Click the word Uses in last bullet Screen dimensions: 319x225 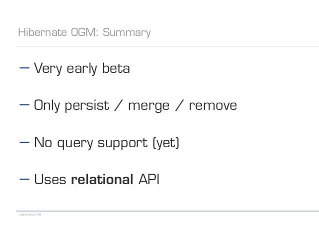pyautogui.click(x=50, y=179)
